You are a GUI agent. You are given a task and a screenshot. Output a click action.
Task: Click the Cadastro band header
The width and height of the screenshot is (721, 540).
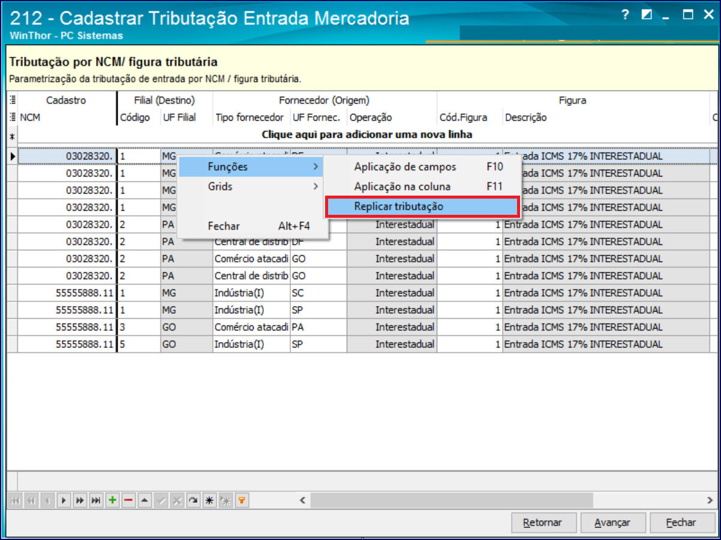[67, 100]
